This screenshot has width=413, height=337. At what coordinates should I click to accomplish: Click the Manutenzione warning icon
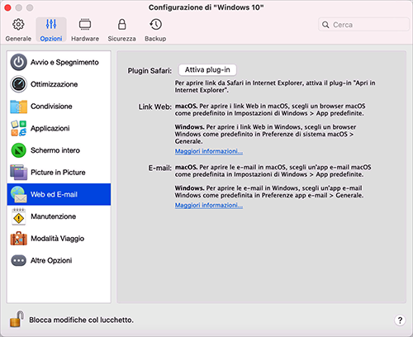click(19, 216)
